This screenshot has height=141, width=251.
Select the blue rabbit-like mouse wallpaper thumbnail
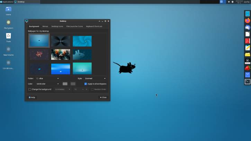click(82, 55)
